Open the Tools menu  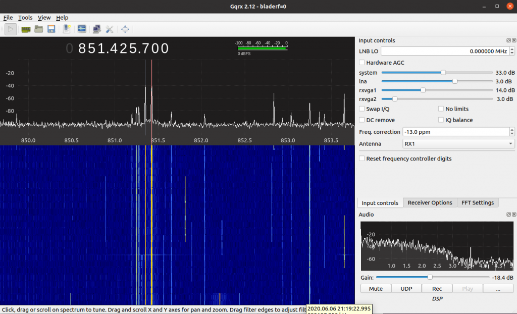pyautogui.click(x=25, y=18)
